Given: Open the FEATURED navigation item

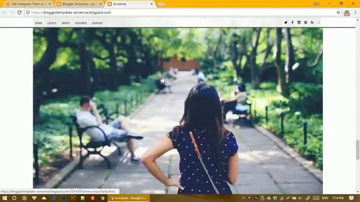Looking at the screenshot, I should (x=81, y=23).
